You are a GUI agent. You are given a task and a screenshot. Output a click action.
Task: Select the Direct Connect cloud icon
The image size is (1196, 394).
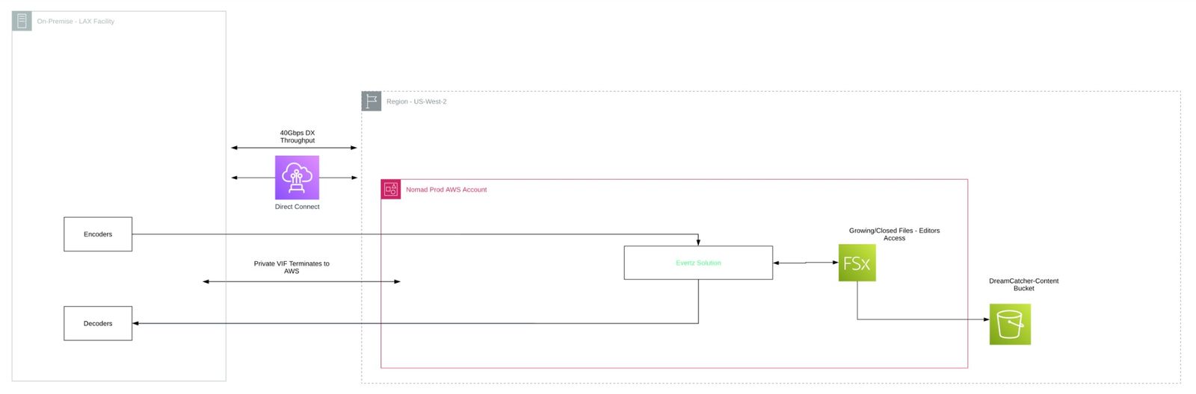tap(297, 178)
